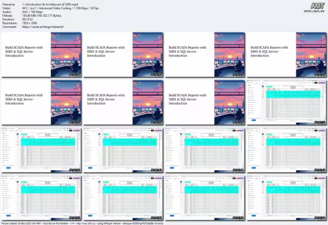Screen dimensions: 328x225
Task: Open the final thumbnail in the bottom row
Action: (x=286, y=198)
